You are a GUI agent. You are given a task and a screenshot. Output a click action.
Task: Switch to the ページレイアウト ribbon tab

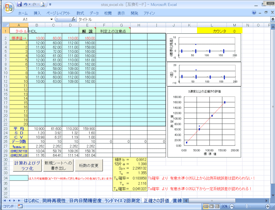tap(58, 13)
